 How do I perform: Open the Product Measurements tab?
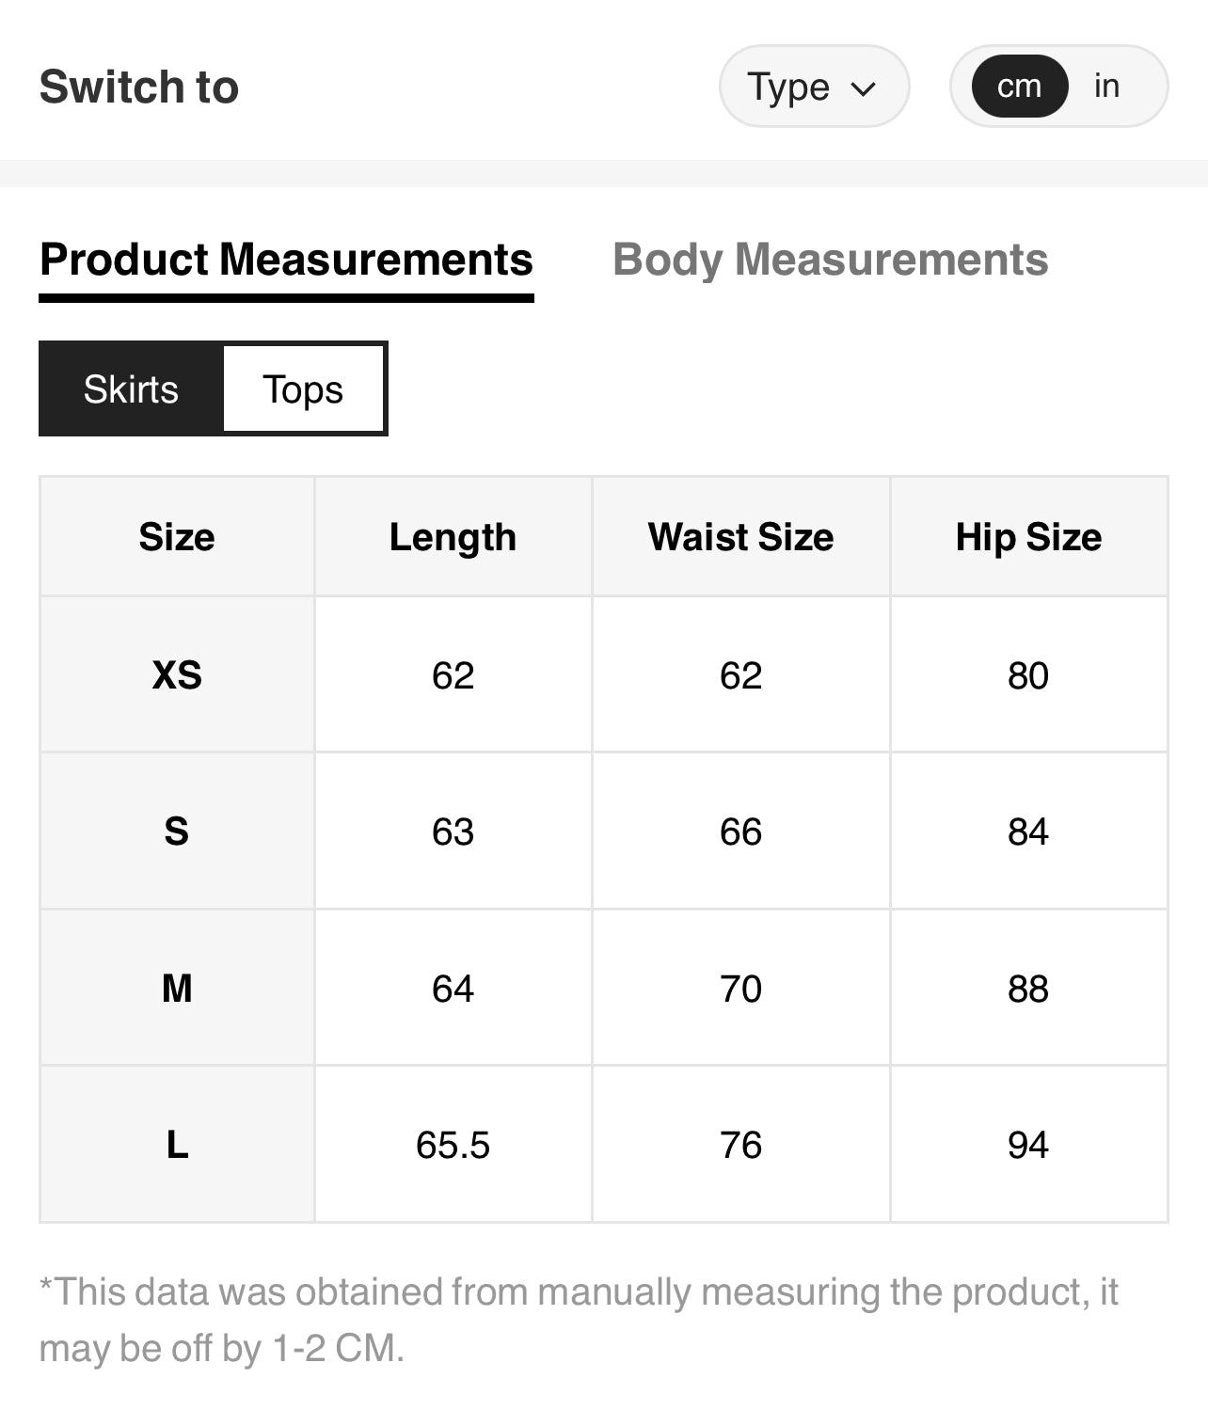coord(286,261)
